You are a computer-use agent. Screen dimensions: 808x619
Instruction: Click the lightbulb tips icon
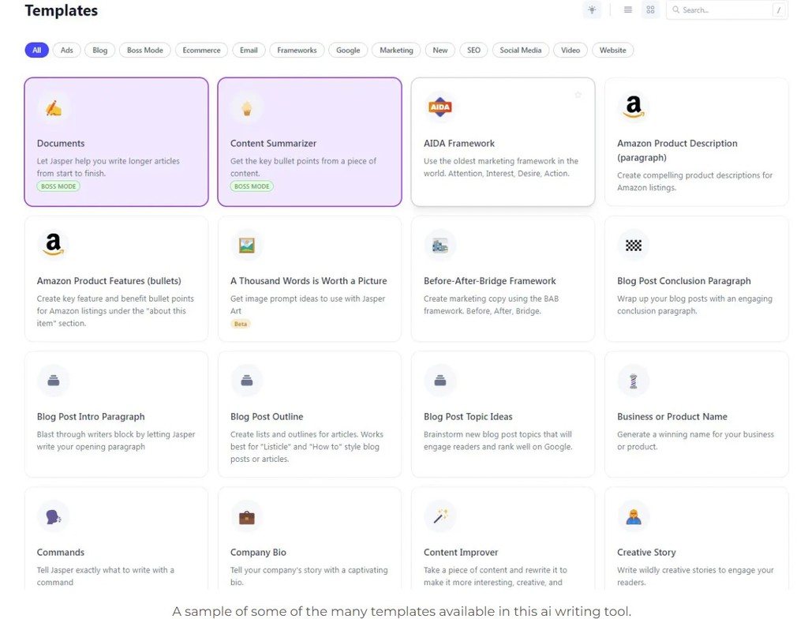pyautogui.click(x=592, y=9)
